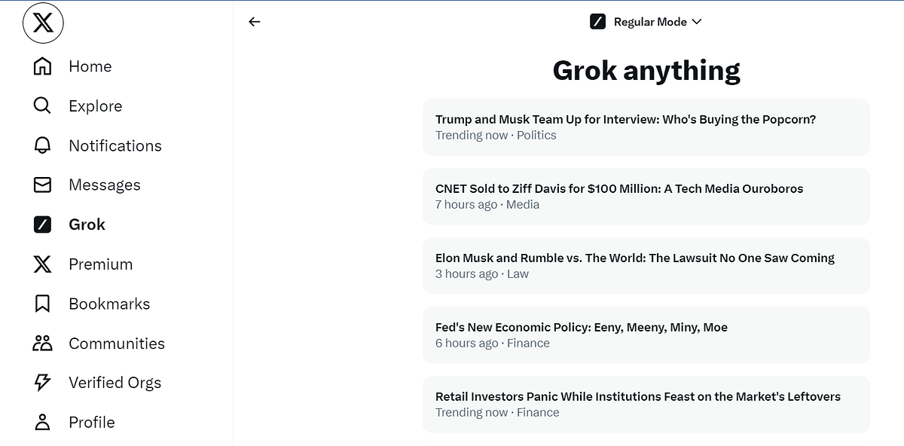Screen dimensions: 904x446
Task: Open the Trump and Musk interview story
Action: tap(646, 127)
